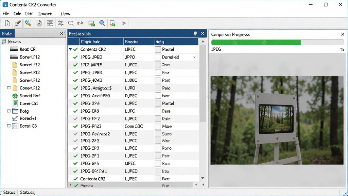Click the blue play start icon

(124, 23)
